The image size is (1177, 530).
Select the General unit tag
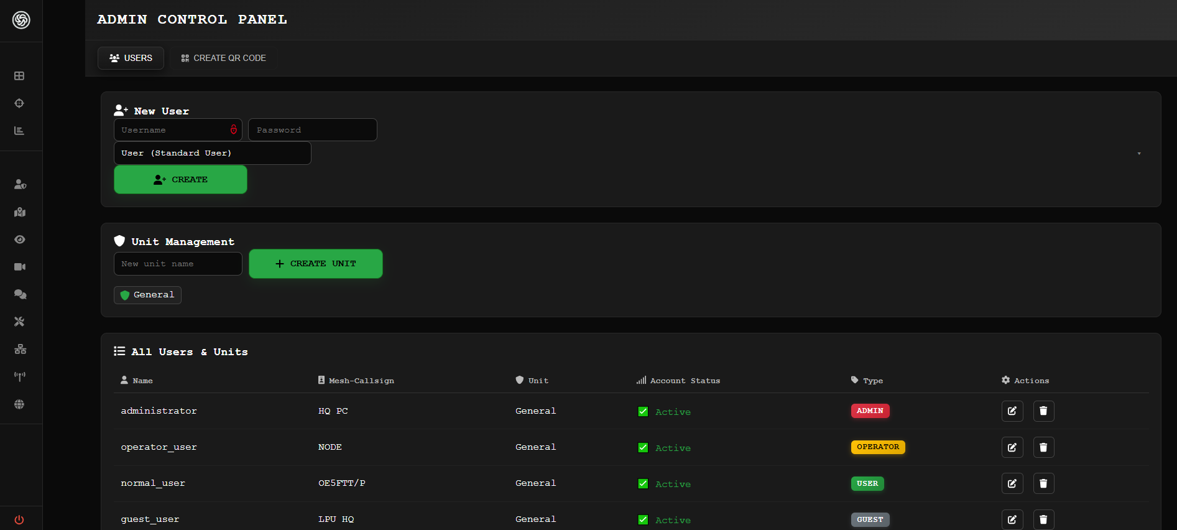pyautogui.click(x=147, y=295)
